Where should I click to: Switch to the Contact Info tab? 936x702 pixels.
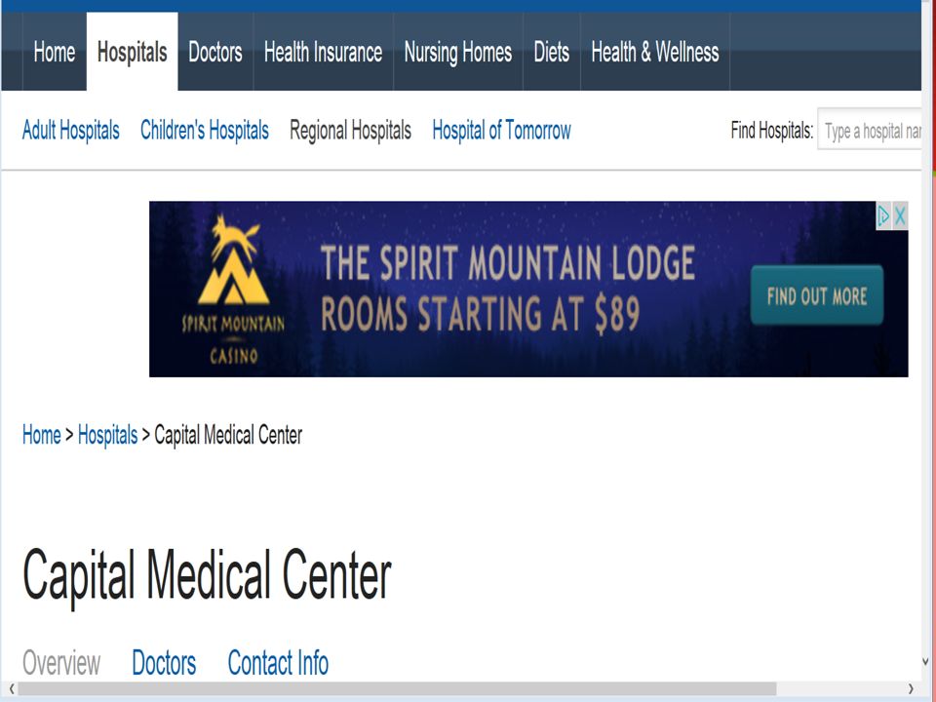(278, 663)
